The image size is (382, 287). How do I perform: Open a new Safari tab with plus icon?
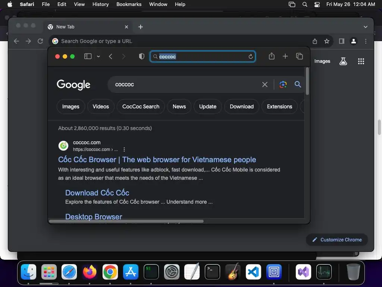285,56
